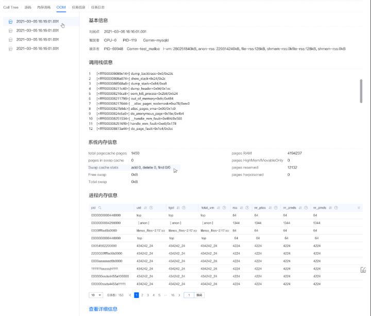Switch to the 源码 tab
The image size is (371, 316).
click(28, 7)
